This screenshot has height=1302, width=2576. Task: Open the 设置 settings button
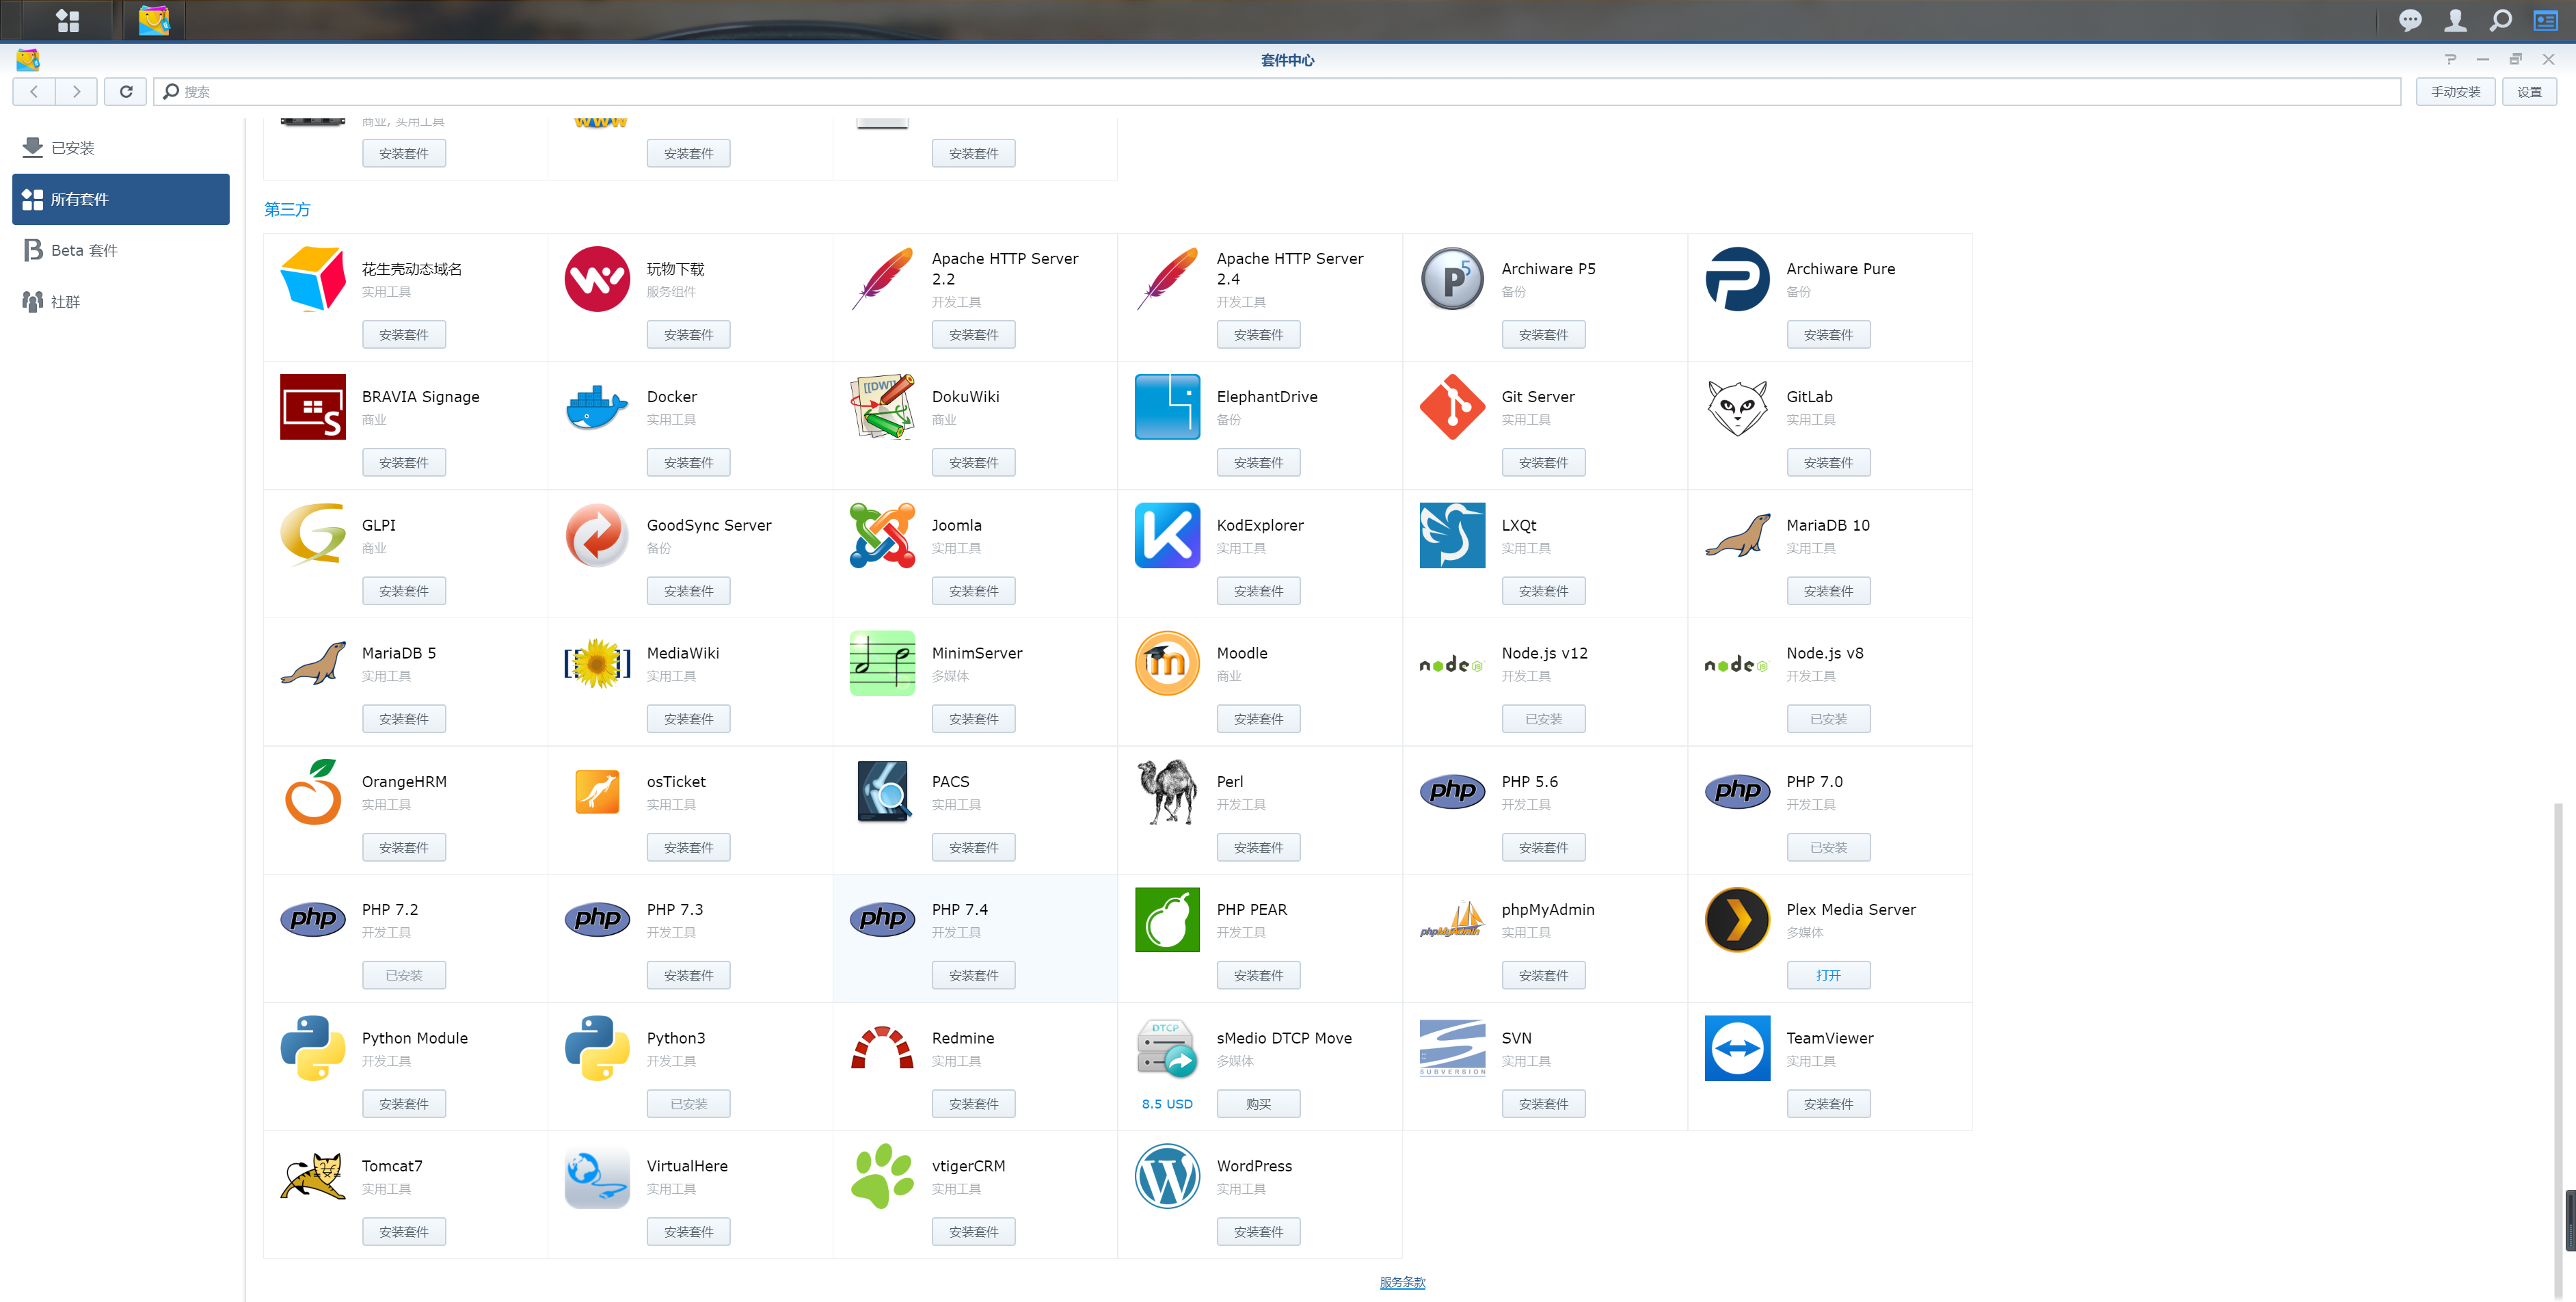click(x=2529, y=91)
